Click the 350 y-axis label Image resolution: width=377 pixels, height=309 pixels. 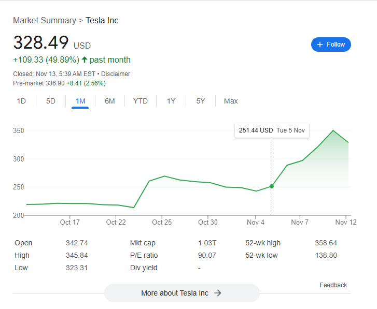click(x=19, y=131)
